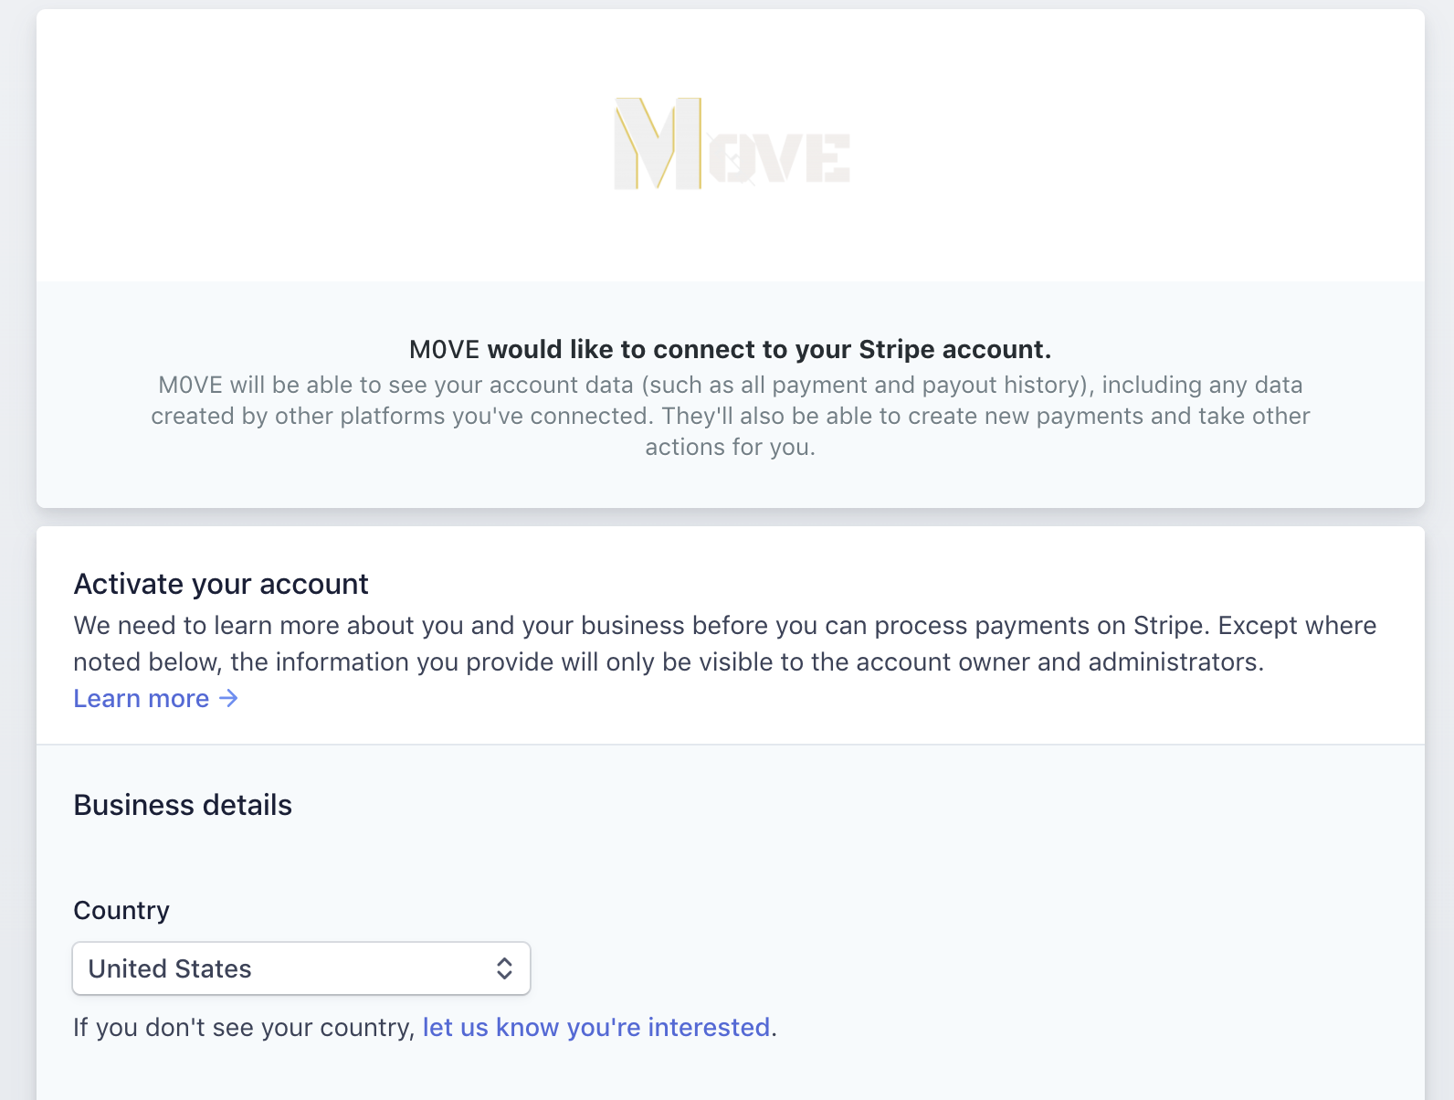Click the 'OVE' portion of the logo

tap(778, 158)
